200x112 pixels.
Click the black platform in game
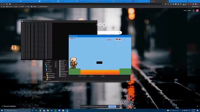coord(99,63)
